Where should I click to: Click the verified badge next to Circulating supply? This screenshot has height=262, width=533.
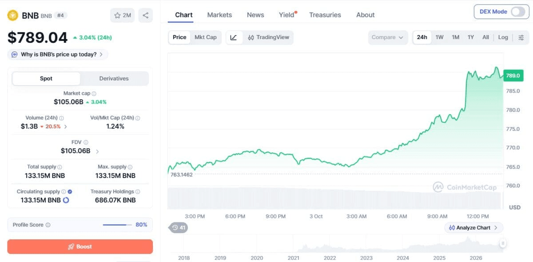coord(70,191)
